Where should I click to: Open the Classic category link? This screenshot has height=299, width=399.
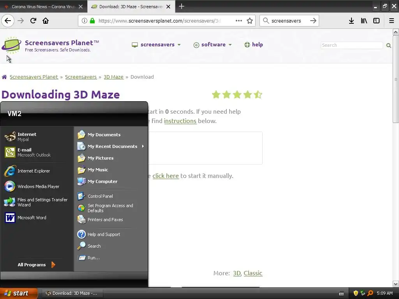253,273
